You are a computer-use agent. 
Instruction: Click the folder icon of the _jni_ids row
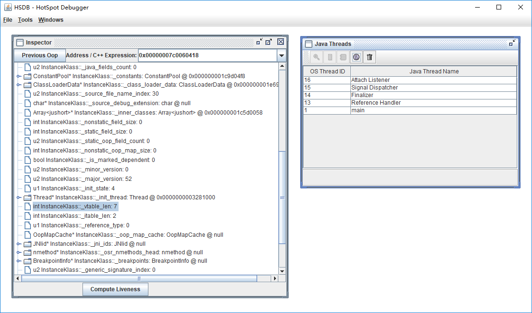(28, 244)
